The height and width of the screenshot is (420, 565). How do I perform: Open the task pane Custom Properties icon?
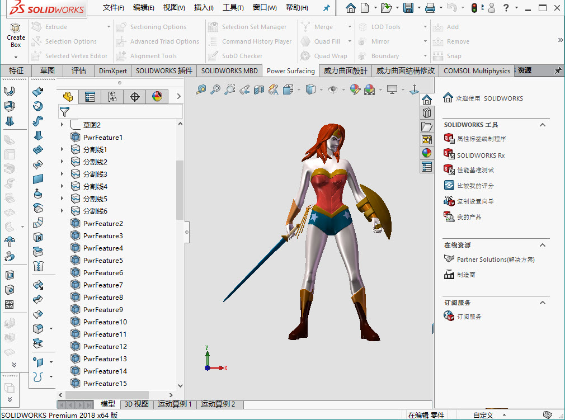pyautogui.click(x=427, y=167)
